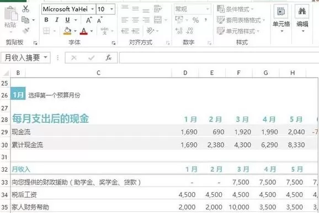The image size is (319, 213).
Task: Open the 对齐方式 alignment dialog launcher
Action: click(168, 43)
